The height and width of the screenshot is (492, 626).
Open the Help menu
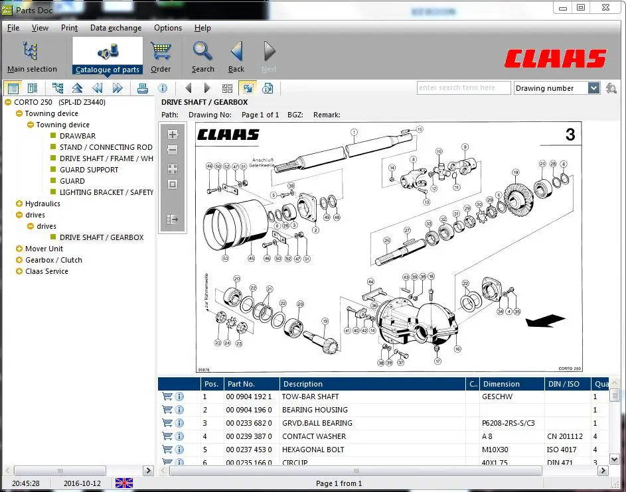tap(203, 28)
